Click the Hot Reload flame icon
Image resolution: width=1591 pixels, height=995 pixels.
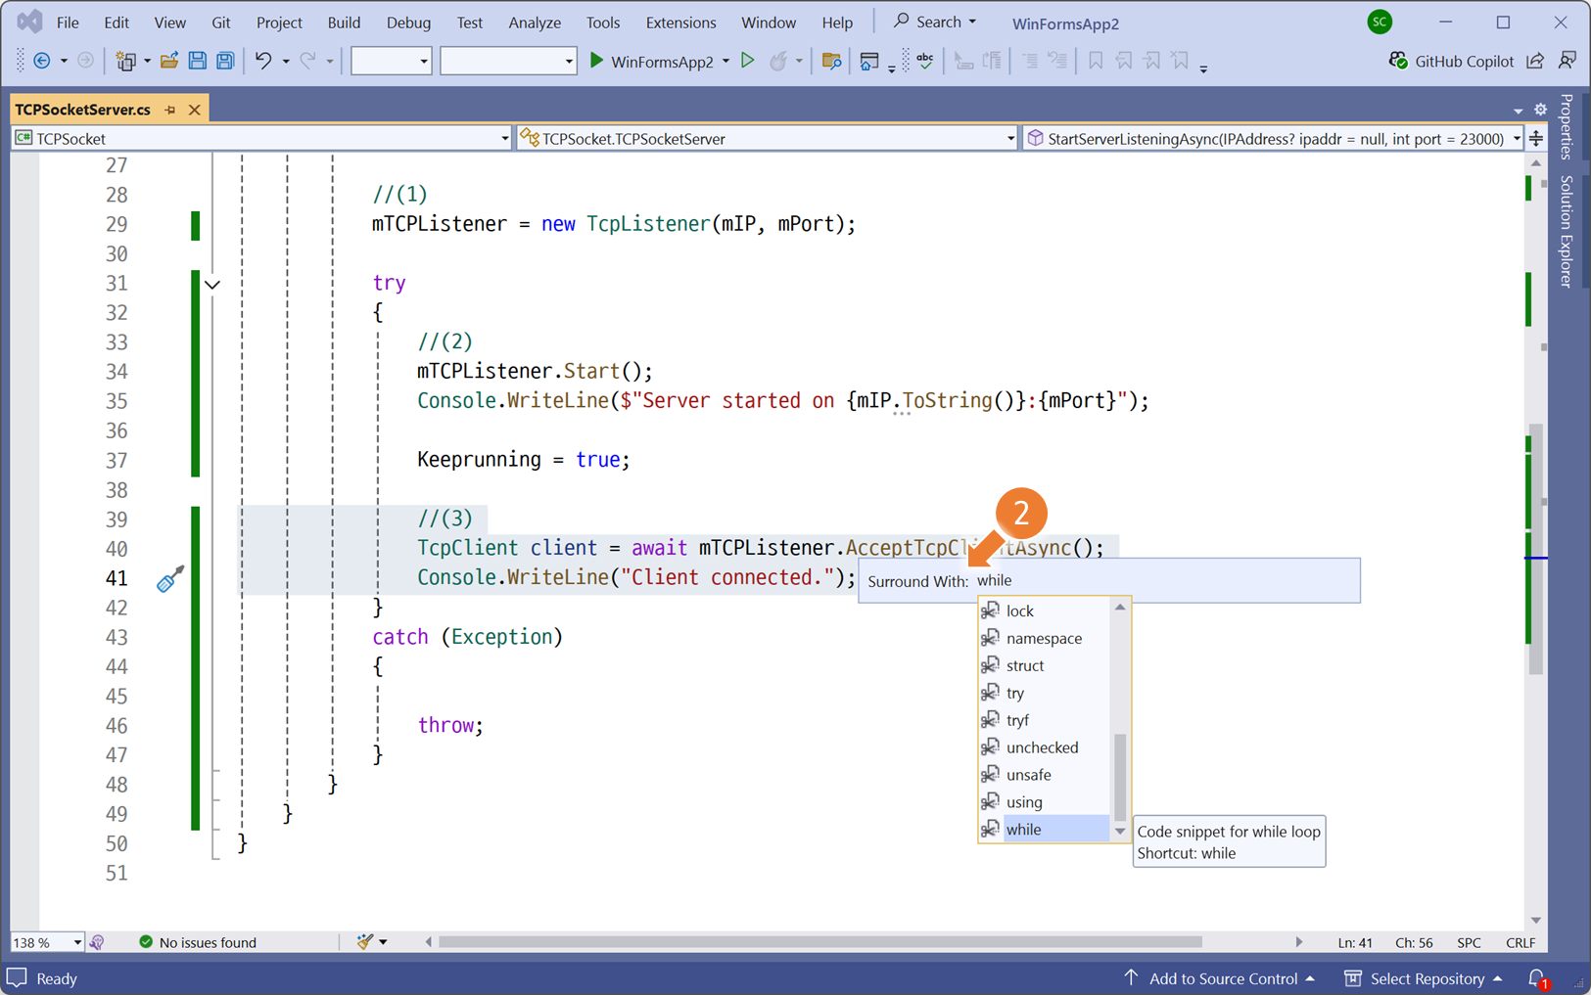click(x=778, y=61)
